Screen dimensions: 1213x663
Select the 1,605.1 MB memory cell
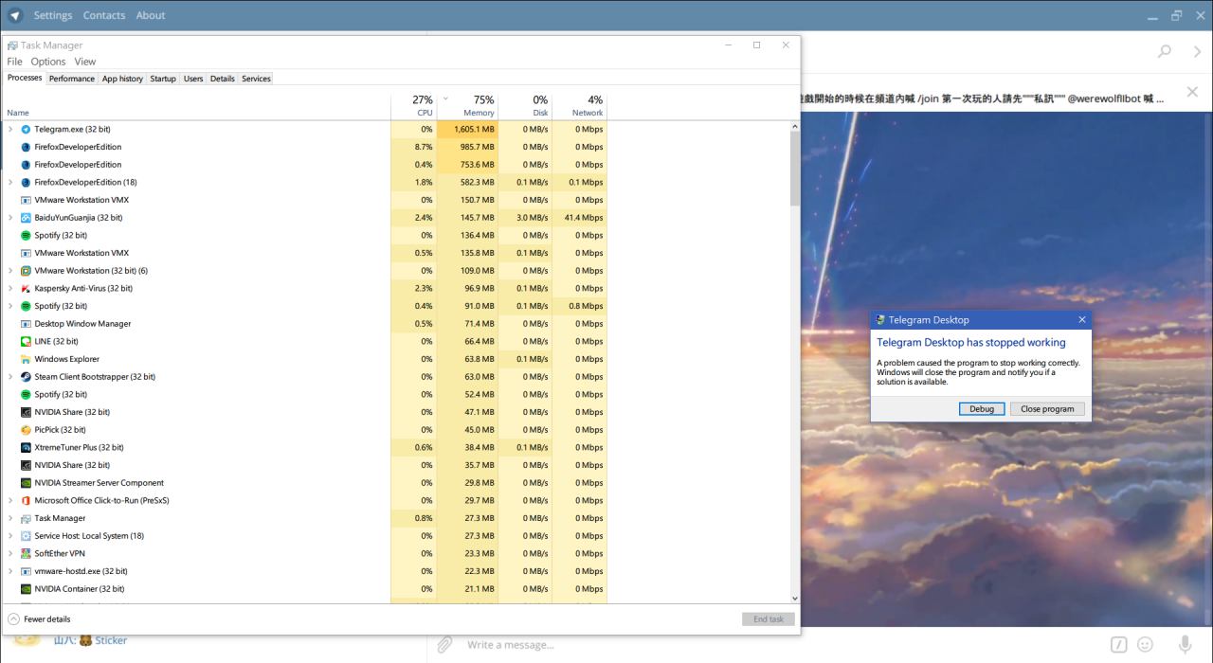pyautogui.click(x=468, y=129)
